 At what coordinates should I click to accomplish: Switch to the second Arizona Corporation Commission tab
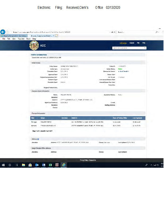[x=42, y=36]
